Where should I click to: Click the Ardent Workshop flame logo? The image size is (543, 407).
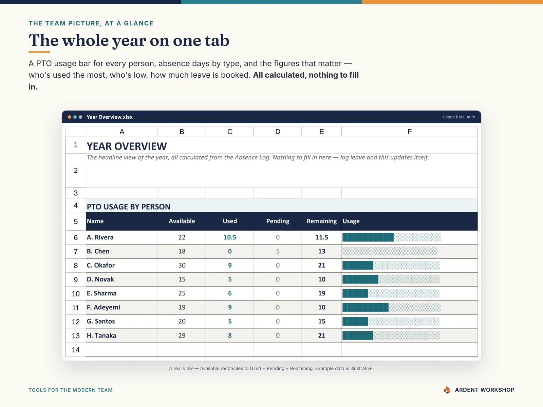pos(447,390)
